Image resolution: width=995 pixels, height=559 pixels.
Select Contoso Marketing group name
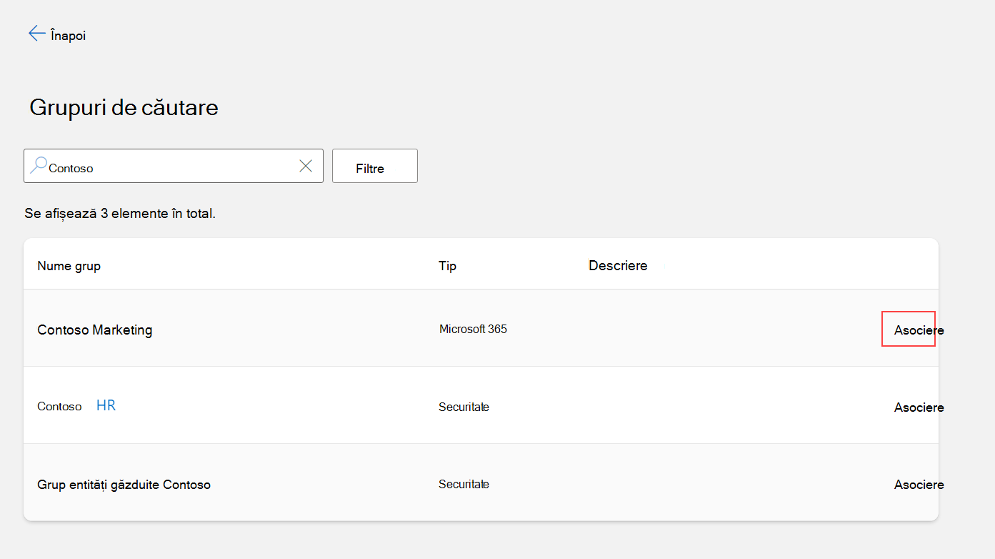tap(95, 330)
